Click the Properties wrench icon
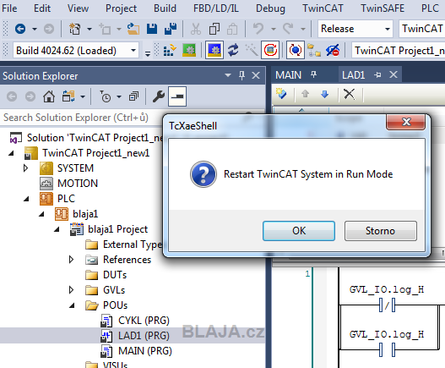Image resolution: width=445 pixels, height=368 pixels. click(159, 96)
